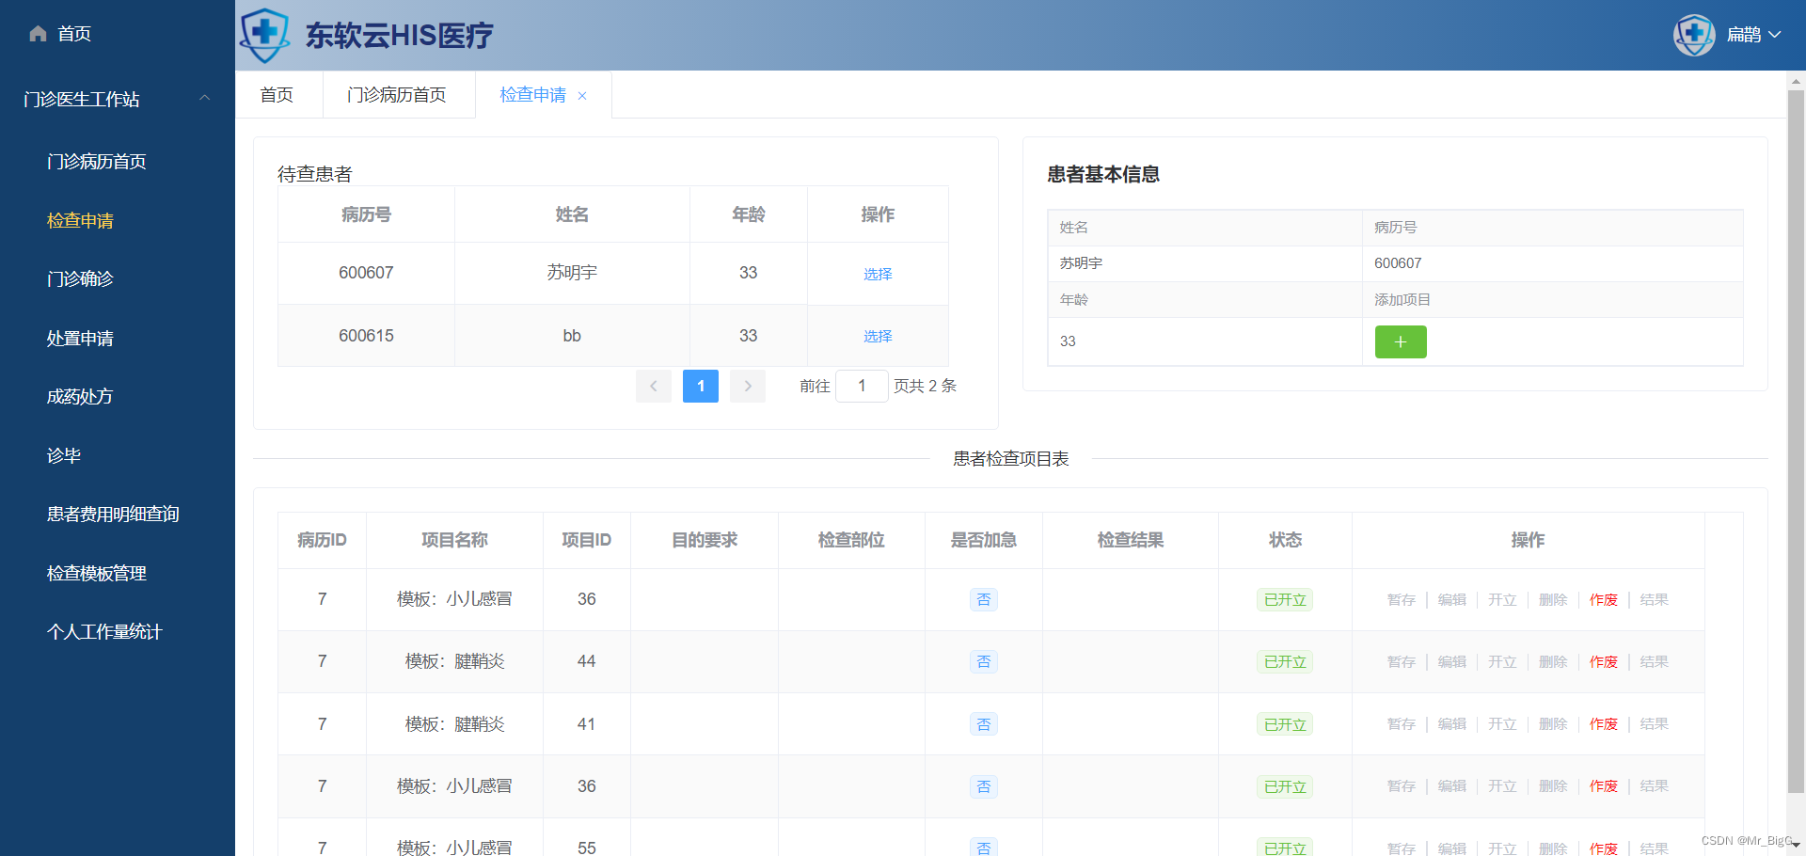
Task: Open 处置申请 in the sidebar
Action: 80,339
